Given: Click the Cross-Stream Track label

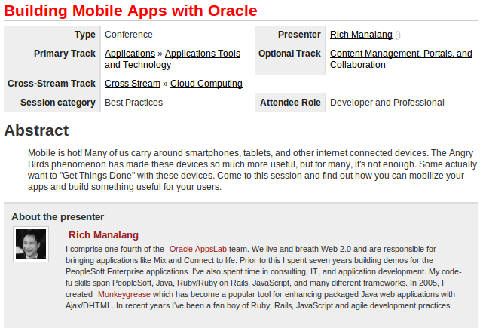Looking at the screenshot, I should click(51, 84).
